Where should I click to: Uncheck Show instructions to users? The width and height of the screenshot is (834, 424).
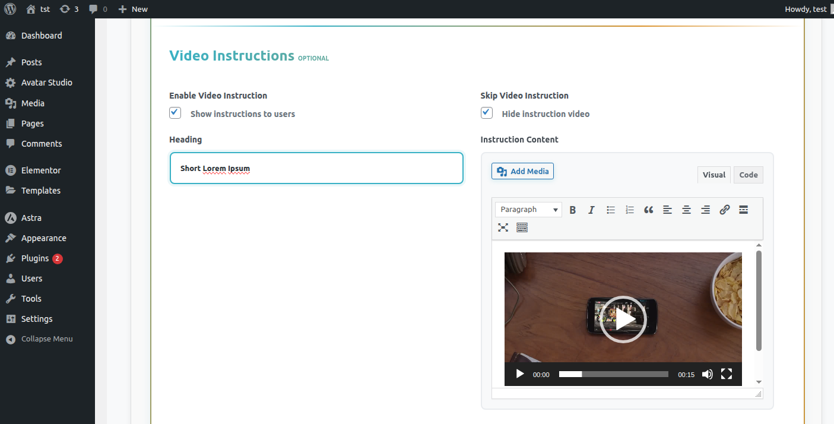point(175,113)
